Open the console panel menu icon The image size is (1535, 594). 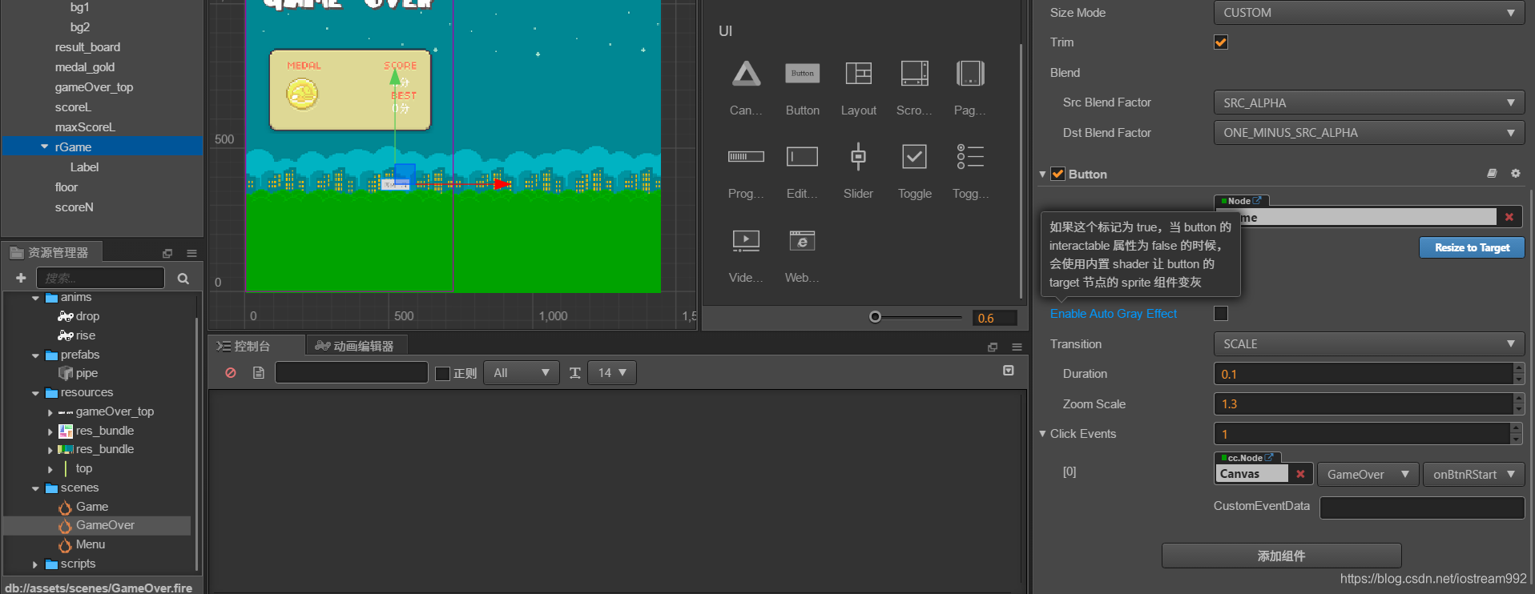[x=1017, y=347]
